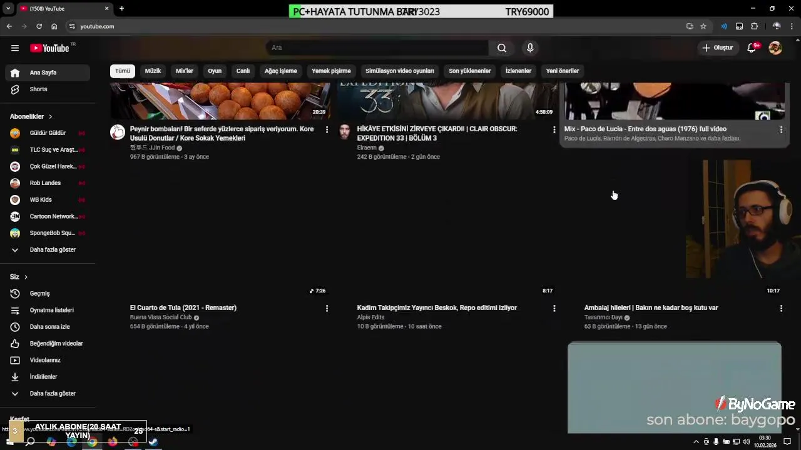Select the İzlenenler filter chip
The width and height of the screenshot is (801, 450).
click(x=518, y=71)
